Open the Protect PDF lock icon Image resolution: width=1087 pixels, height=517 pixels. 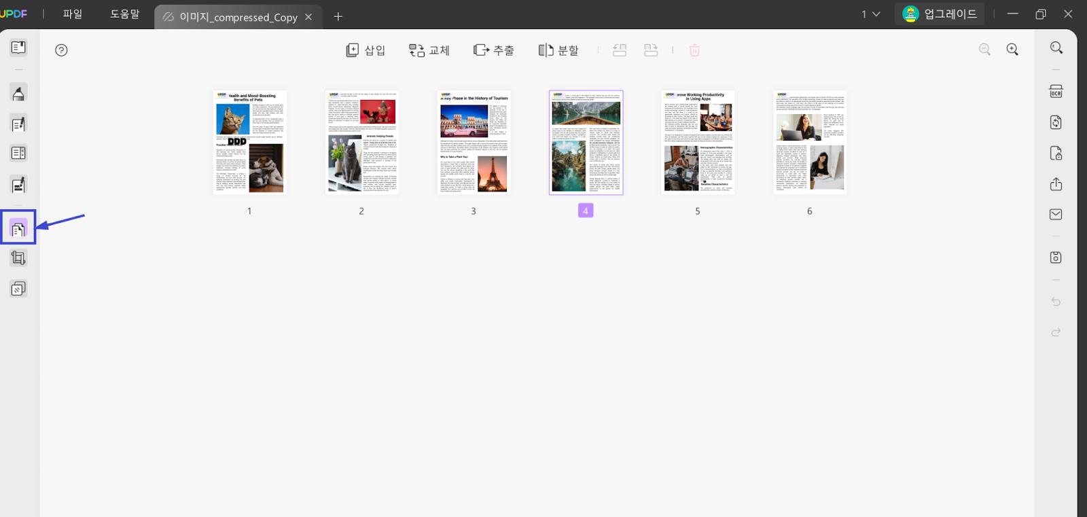[1056, 153]
